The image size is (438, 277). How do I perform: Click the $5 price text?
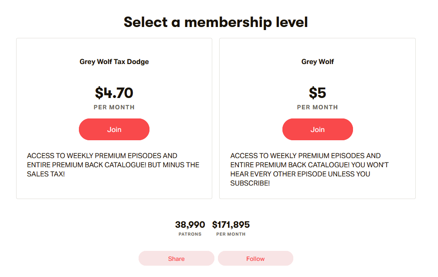(318, 93)
